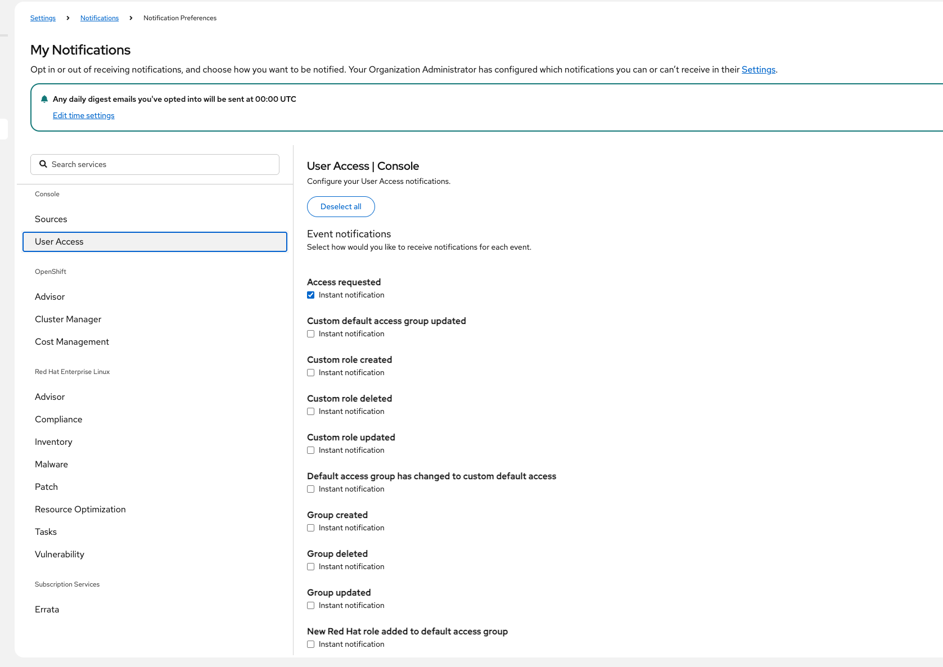Focus the Search services field
The width and height of the screenshot is (943, 667).
[x=163, y=164]
